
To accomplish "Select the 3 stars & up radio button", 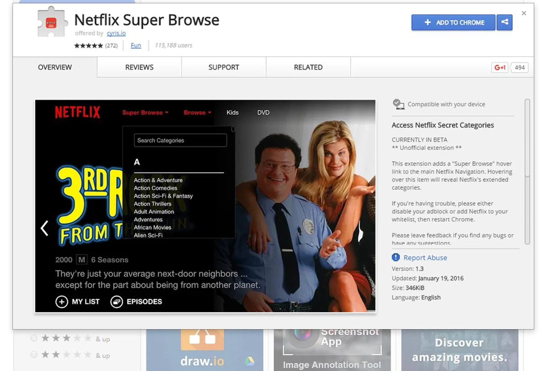I will pyautogui.click(x=34, y=338).
